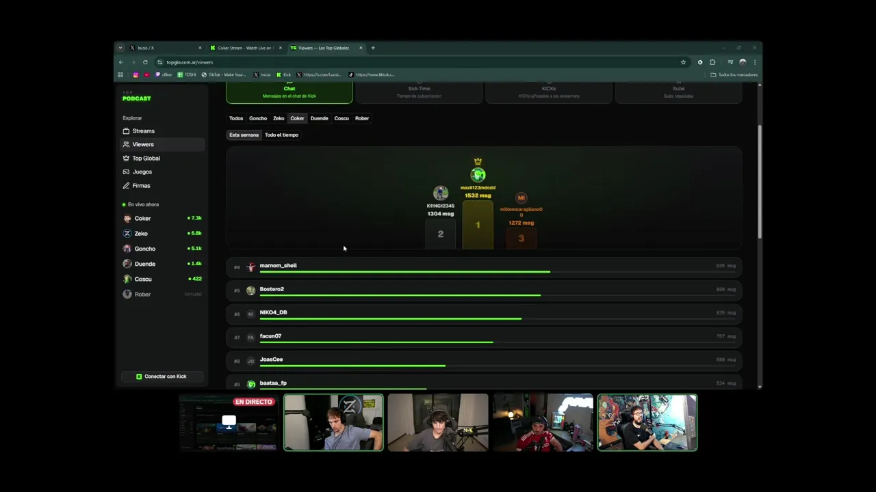Select the Sub Time metric card
This screenshot has height=492, width=876.
419,93
